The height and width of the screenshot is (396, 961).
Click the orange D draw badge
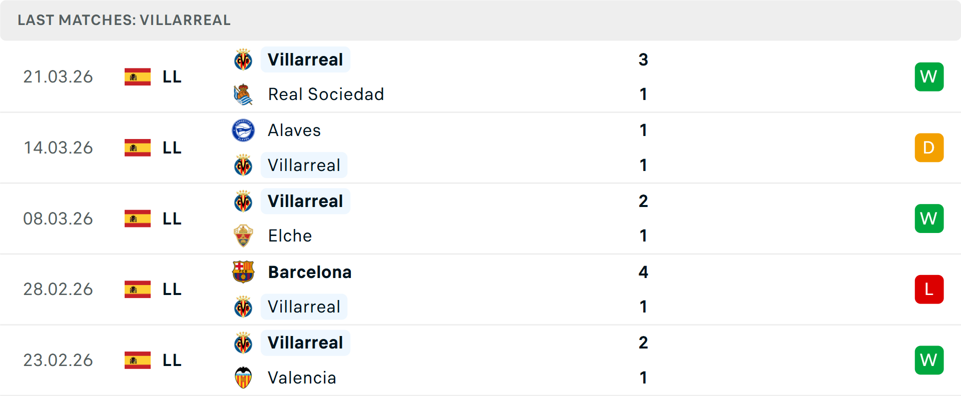(929, 148)
